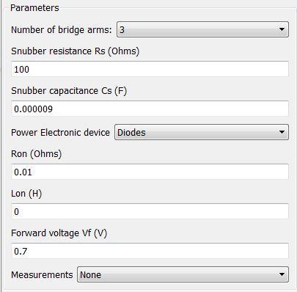Click the 'Lon (H)' label
This screenshot has width=297, height=292.
coord(26,194)
